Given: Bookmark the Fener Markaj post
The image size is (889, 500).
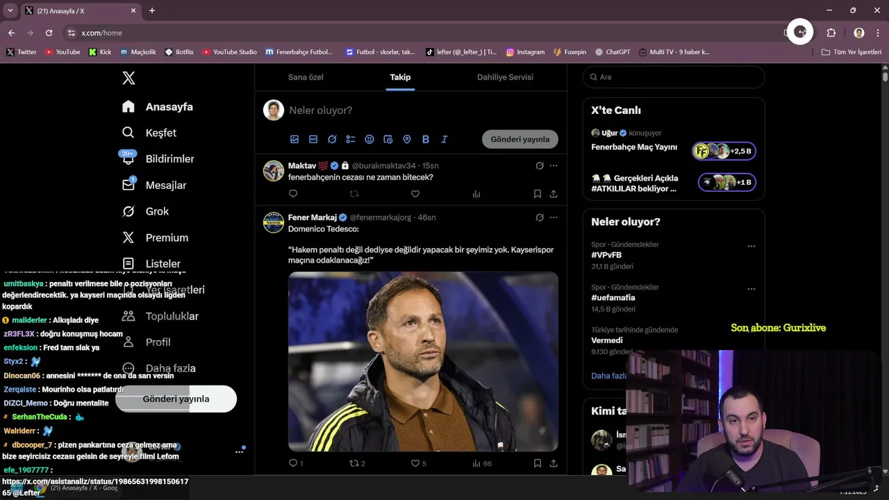Looking at the screenshot, I should pos(538,463).
